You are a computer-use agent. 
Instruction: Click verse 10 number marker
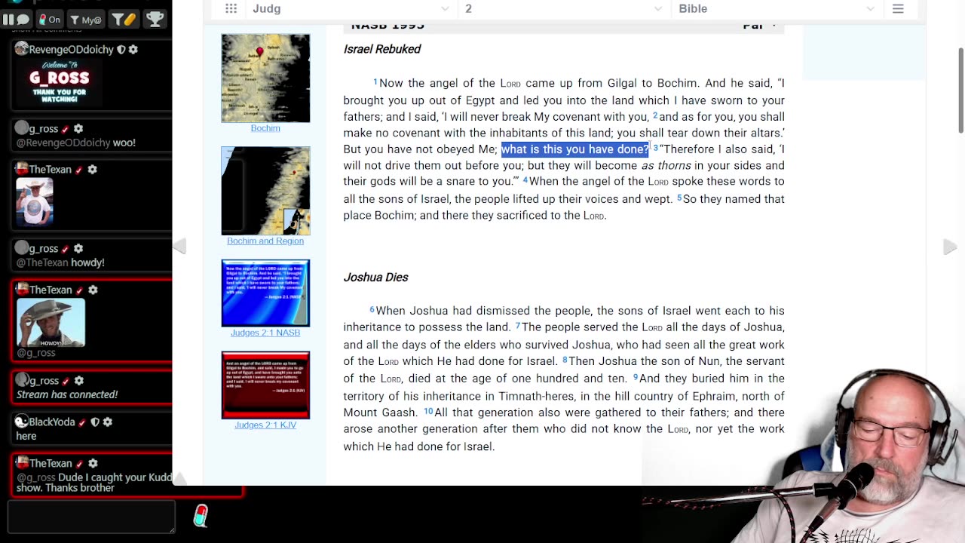pyautogui.click(x=428, y=411)
